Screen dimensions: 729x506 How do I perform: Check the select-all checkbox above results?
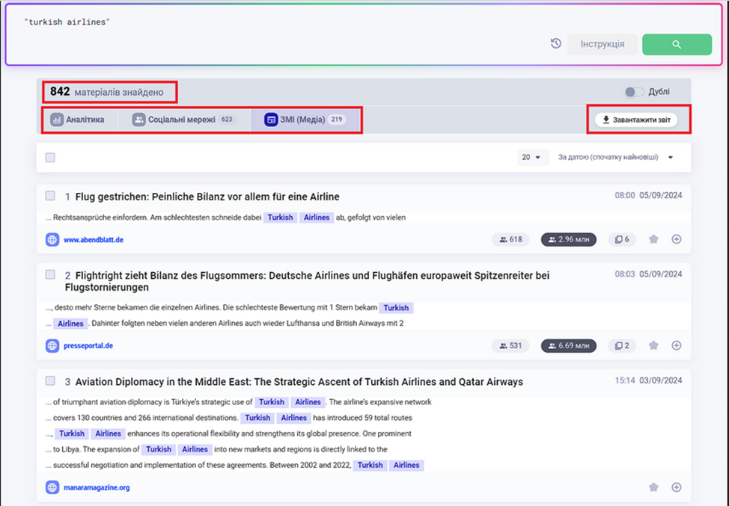pyautogui.click(x=50, y=158)
